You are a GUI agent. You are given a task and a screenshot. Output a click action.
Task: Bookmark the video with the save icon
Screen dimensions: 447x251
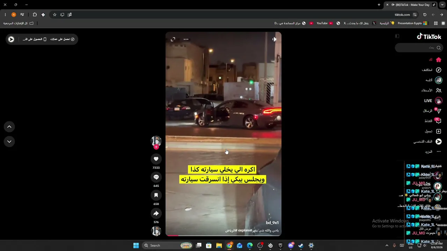click(156, 195)
